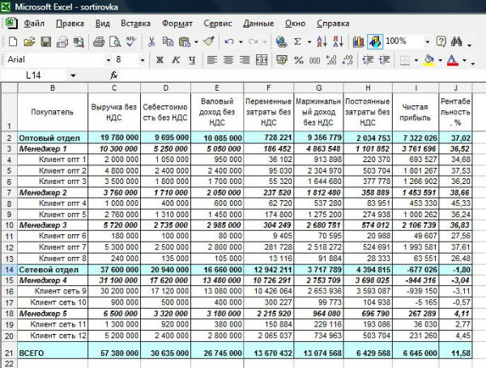This screenshot has height=368, width=486.
Task: Open a file with the folder icon
Action: click(x=30, y=41)
